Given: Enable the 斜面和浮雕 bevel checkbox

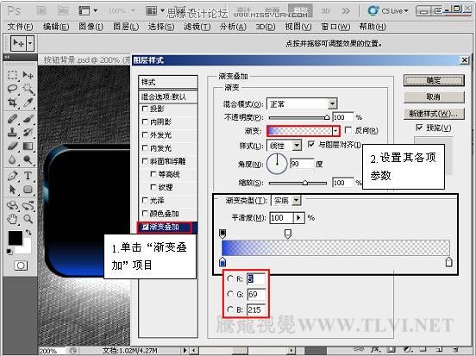Looking at the screenshot, I should click(145, 161).
